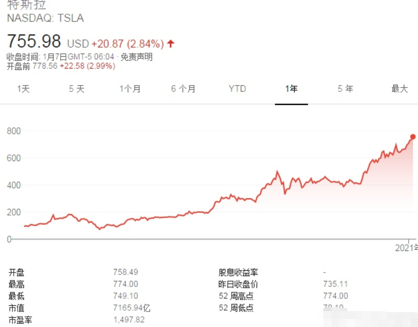Image resolution: width=418 pixels, height=327 pixels.
Task: Click the 800 label on the price axis
Action: [x=13, y=131]
